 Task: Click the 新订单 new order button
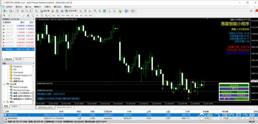point(45,11)
